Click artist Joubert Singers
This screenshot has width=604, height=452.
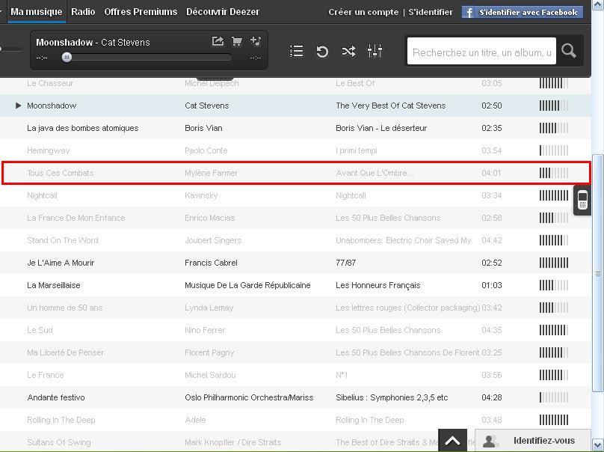point(213,240)
